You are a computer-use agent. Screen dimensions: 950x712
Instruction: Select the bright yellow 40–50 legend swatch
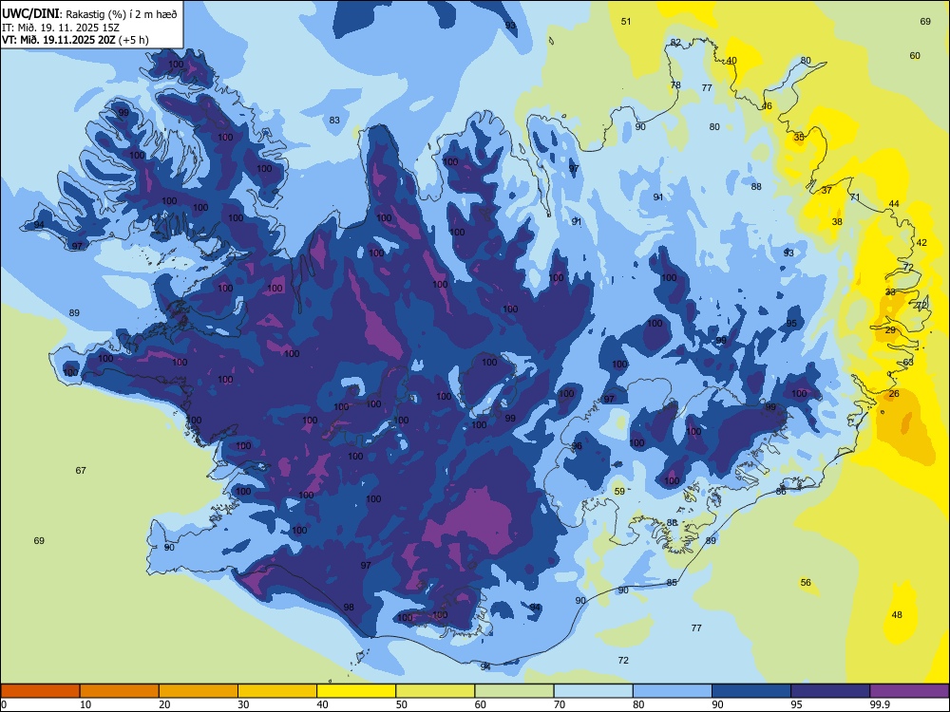point(356,691)
